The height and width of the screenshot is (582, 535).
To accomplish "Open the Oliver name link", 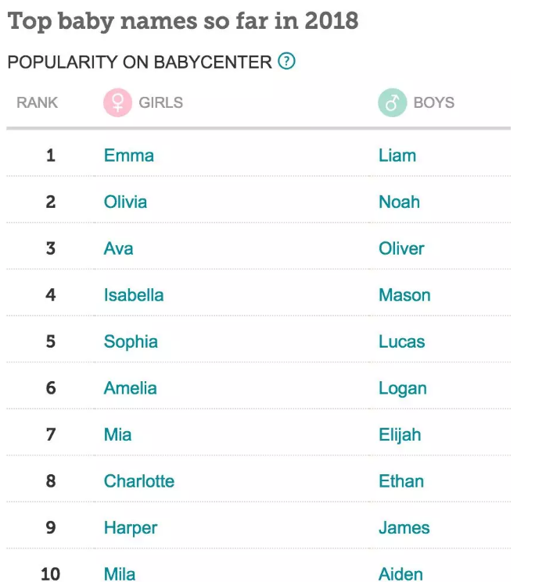I will point(401,248).
